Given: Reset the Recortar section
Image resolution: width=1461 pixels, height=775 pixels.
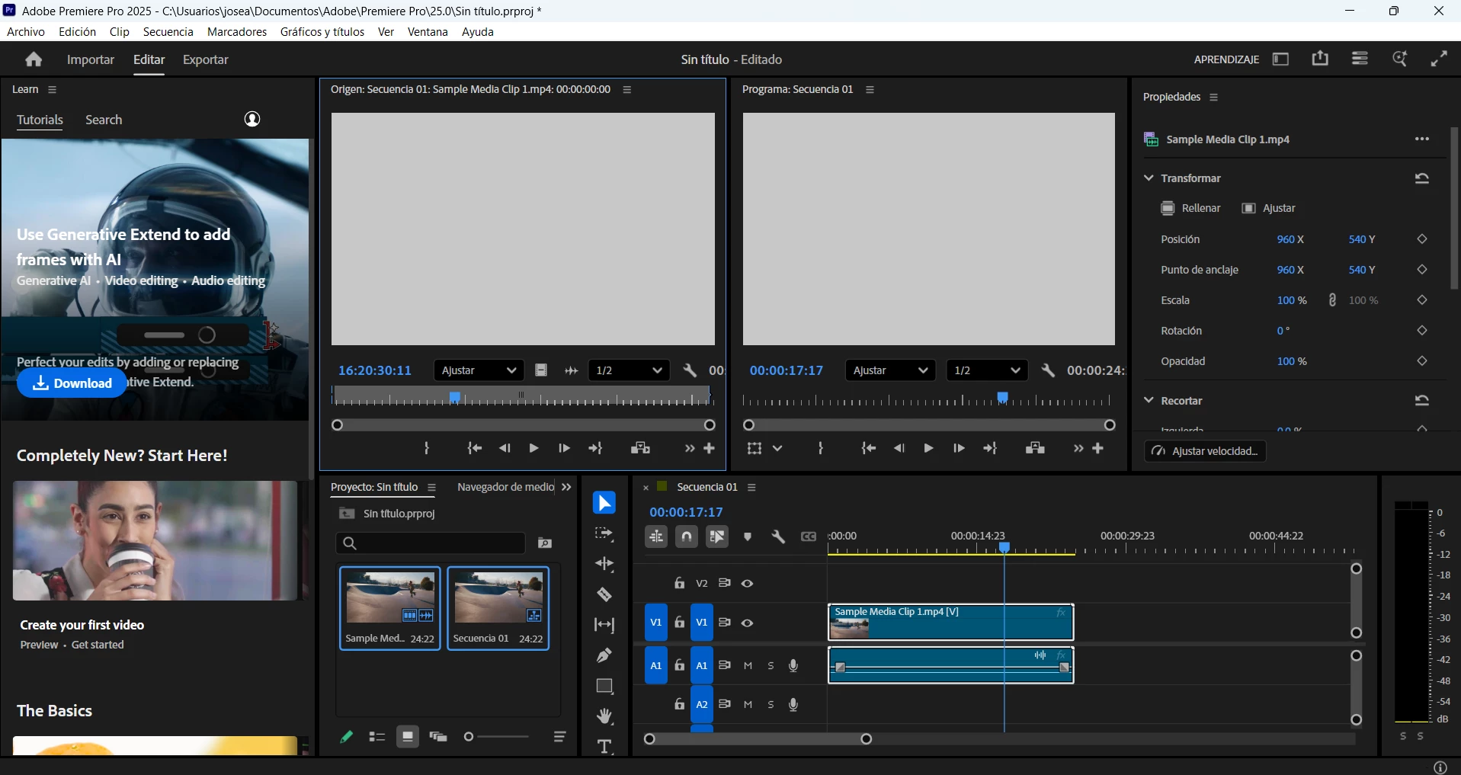Looking at the screenshot, I should tap(1422, 400).
